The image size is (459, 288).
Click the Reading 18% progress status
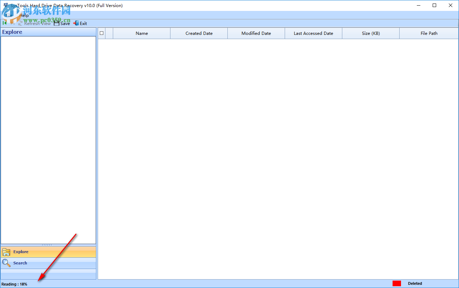pyautogui.click(x=13, y=284)
